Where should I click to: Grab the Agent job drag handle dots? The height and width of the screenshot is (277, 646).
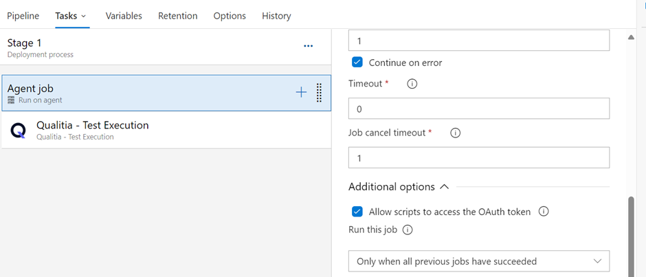(319, 93)
